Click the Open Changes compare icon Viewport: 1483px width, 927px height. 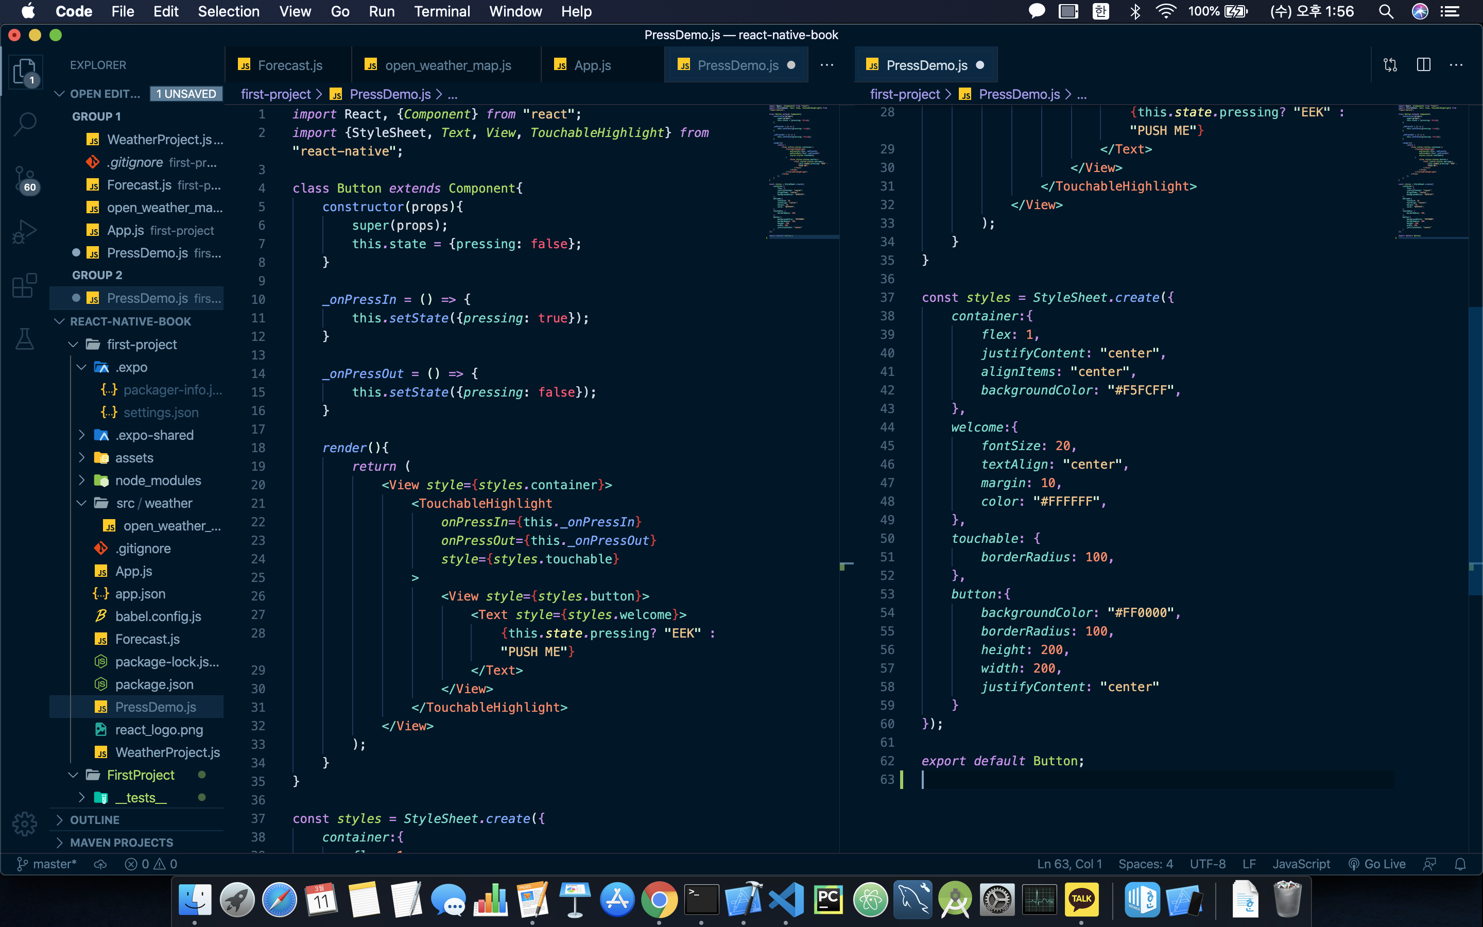[x=1390, y=65]
